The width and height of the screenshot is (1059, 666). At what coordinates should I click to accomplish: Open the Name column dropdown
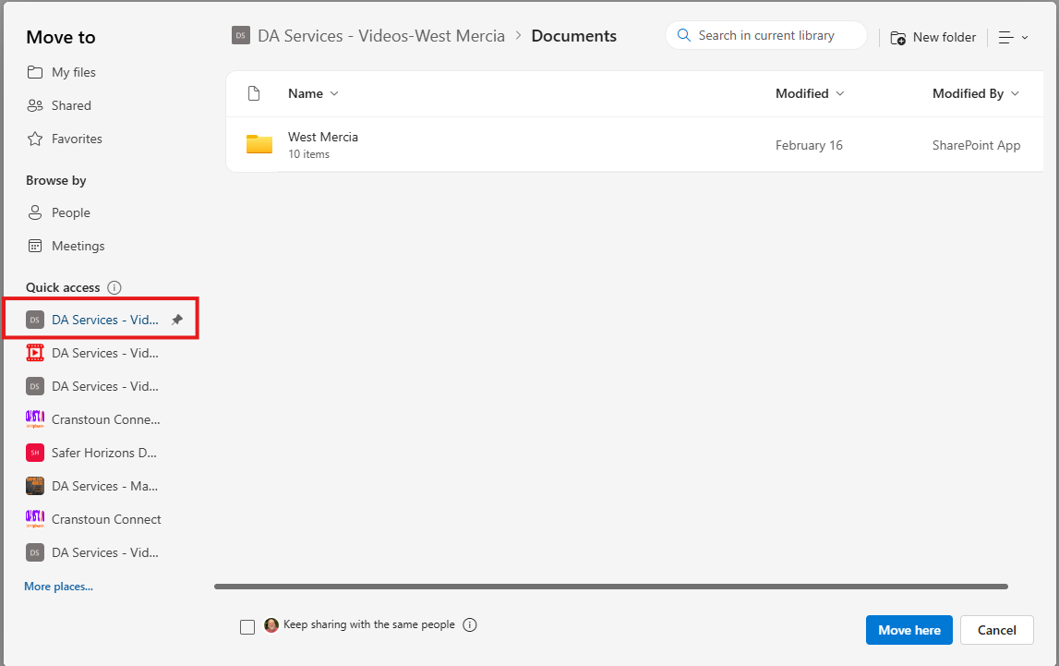(313, 93)
